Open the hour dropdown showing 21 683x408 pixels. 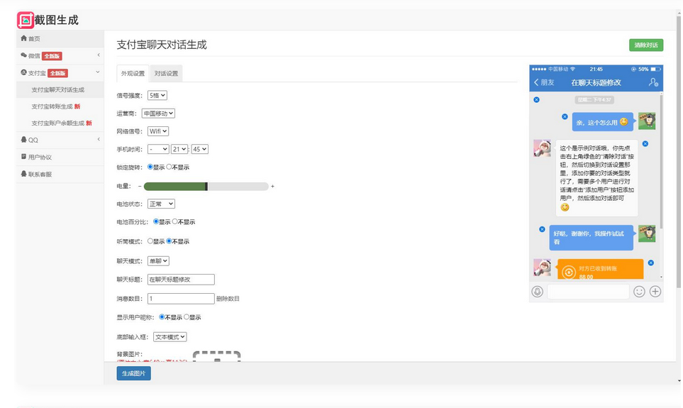click(179, 149)
